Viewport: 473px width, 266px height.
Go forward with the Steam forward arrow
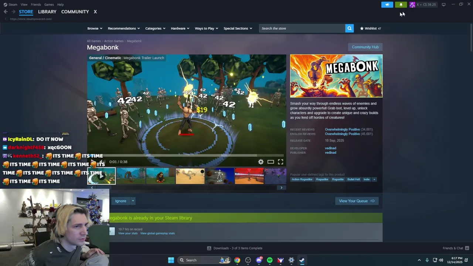coord(13,12)
